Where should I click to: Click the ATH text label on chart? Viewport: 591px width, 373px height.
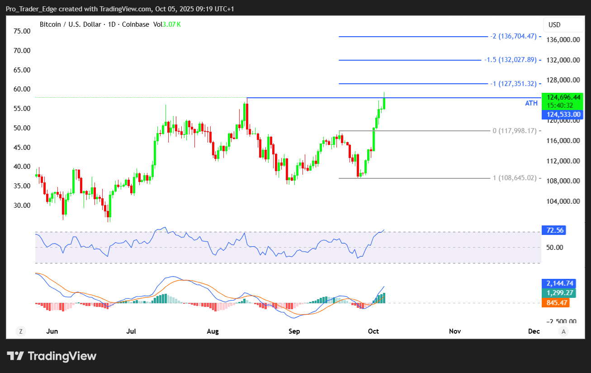[x=531, y=103]
